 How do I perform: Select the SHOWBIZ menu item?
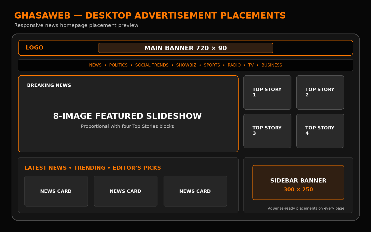[x=186, y=65]
